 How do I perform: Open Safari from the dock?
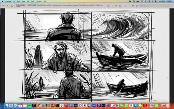tap(43, 106)
